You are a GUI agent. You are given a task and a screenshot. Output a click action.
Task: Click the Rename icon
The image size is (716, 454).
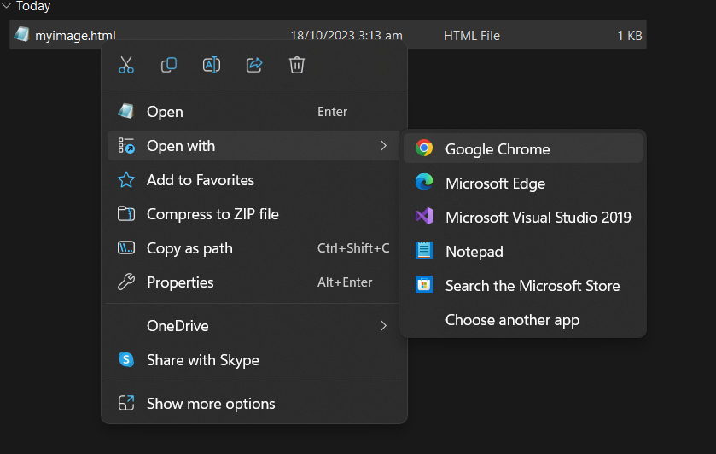pyautogui.click(x=212, y=65)
